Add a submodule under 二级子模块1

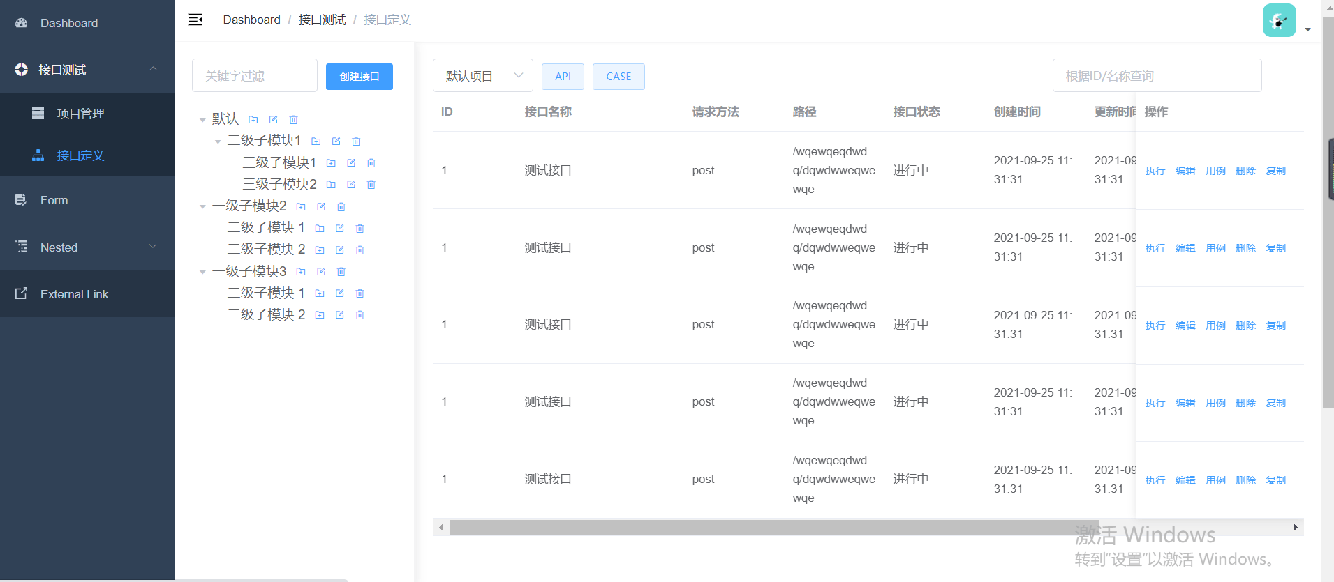tap(316, 141)
